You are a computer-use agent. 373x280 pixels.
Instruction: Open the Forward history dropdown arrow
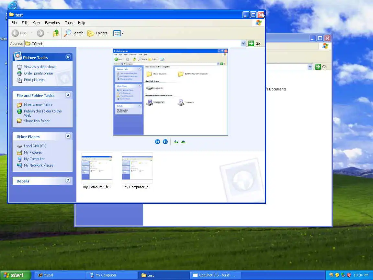coord(48,33)
